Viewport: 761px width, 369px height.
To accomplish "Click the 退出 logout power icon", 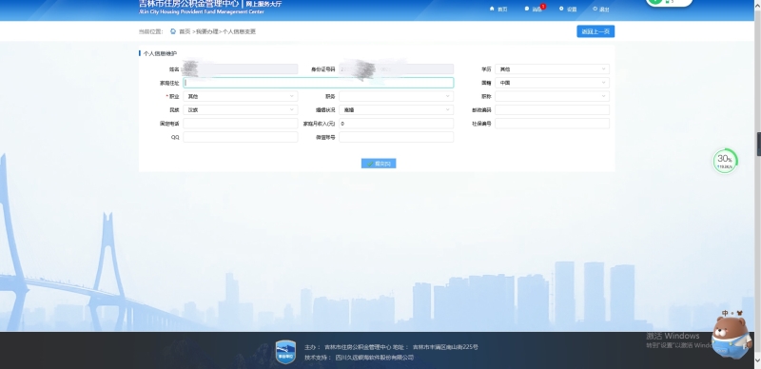I will (595, 9).
